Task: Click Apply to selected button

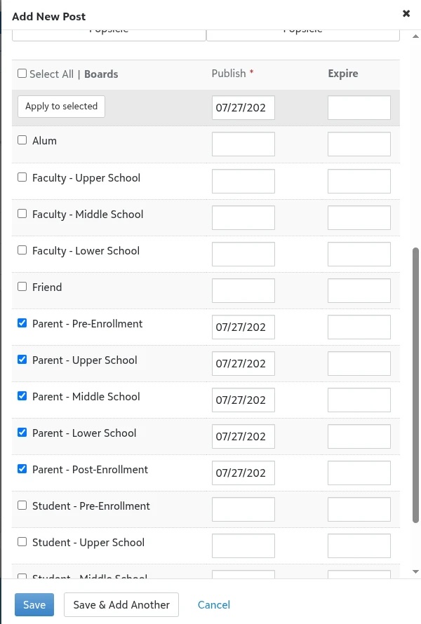Action: [x=61, y=107]
